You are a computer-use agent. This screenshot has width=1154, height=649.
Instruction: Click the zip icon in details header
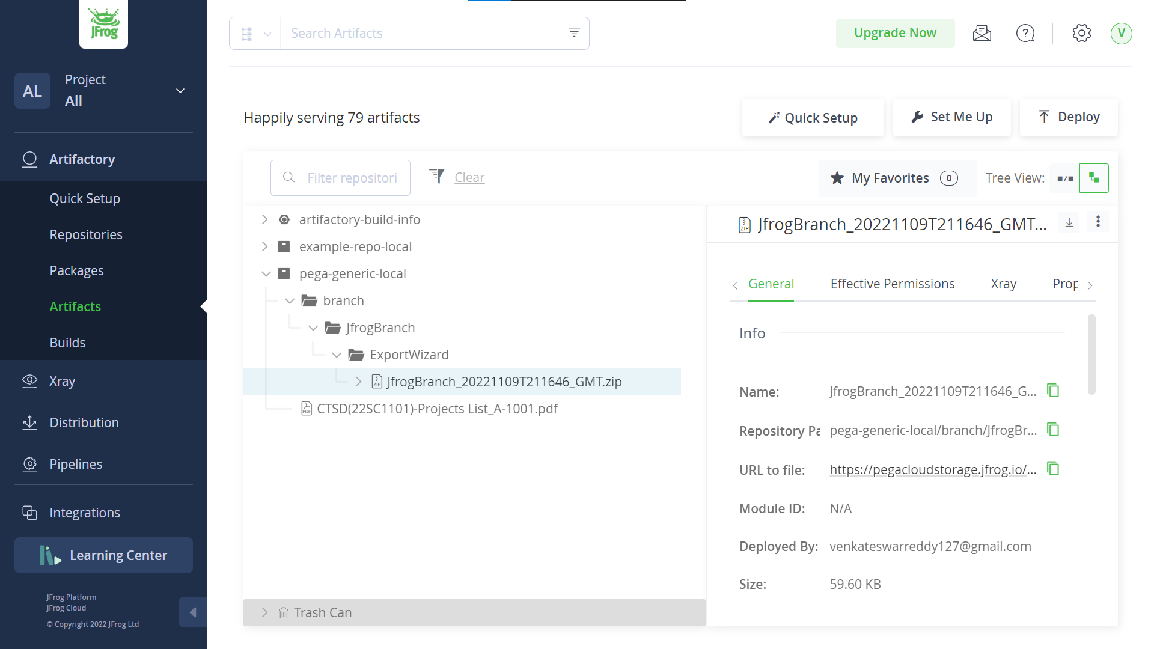[745, 225]
